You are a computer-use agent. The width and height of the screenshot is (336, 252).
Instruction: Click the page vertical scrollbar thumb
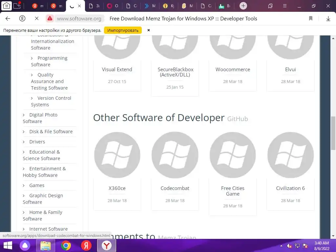[x=333, y=133]
